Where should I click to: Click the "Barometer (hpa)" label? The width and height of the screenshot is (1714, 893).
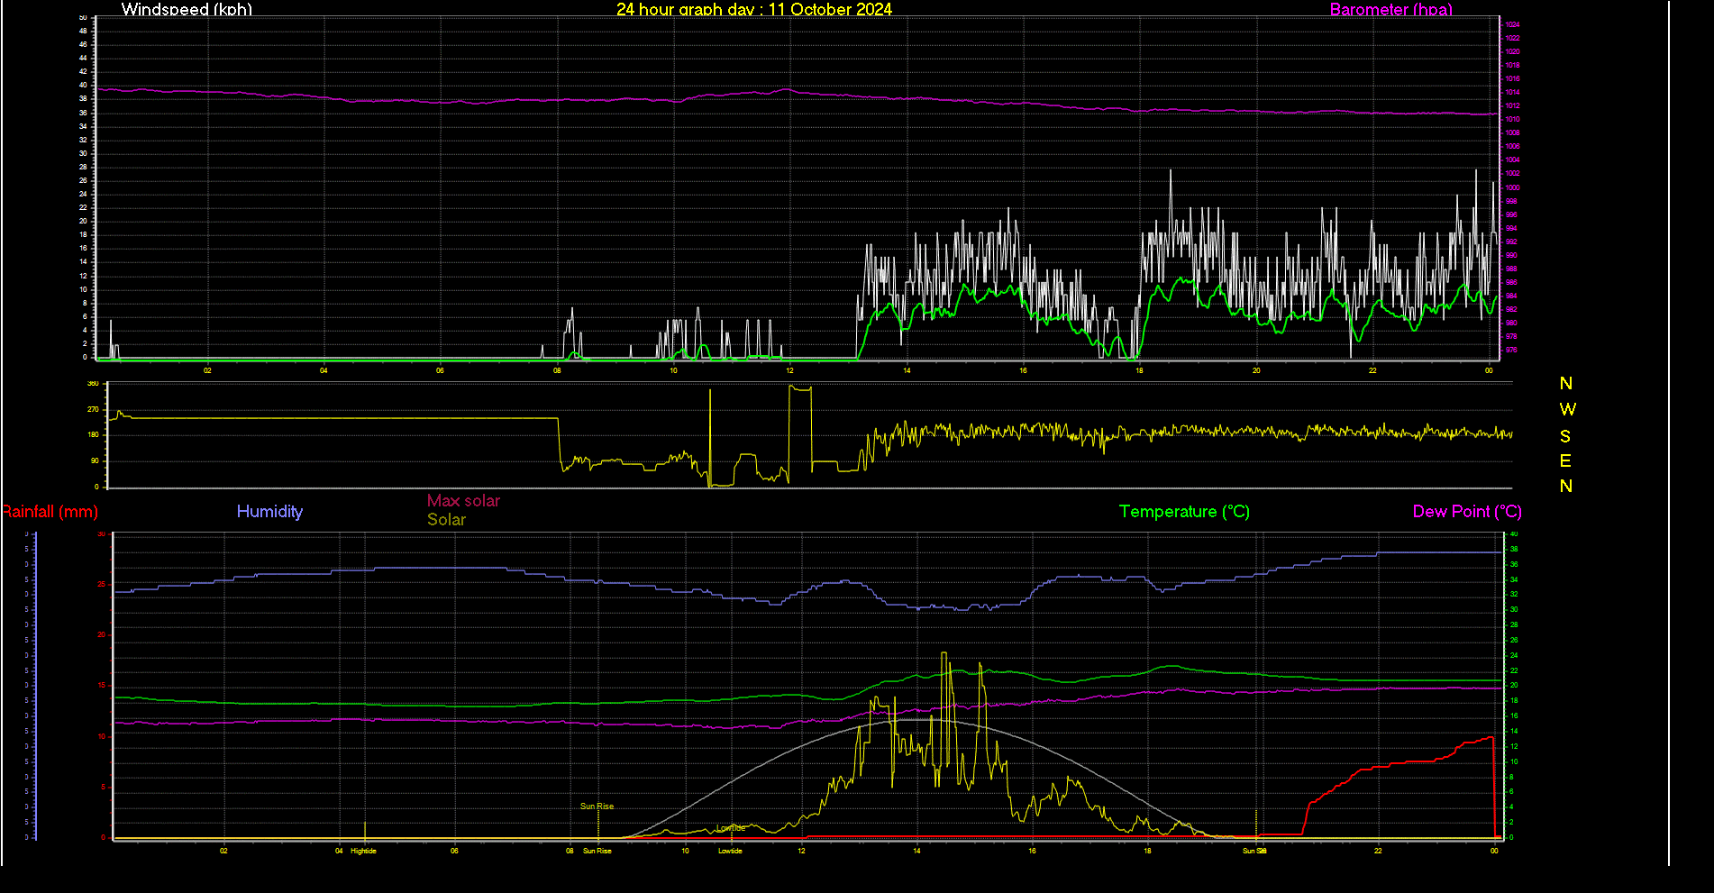pos(1391,9)
